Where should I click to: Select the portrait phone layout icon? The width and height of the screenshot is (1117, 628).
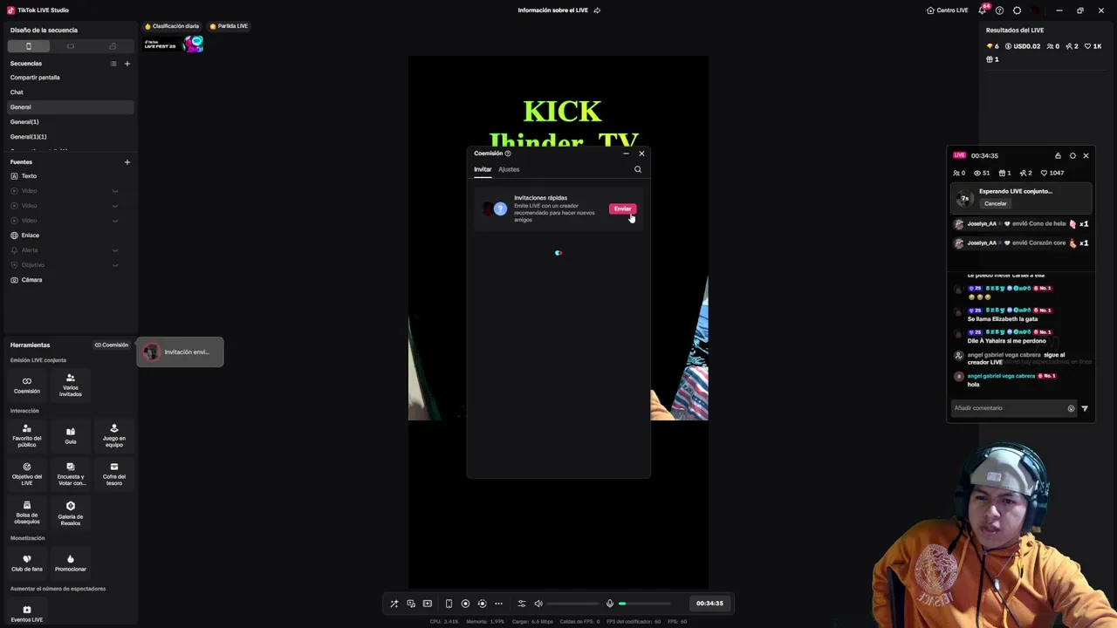tap(28, 46)
